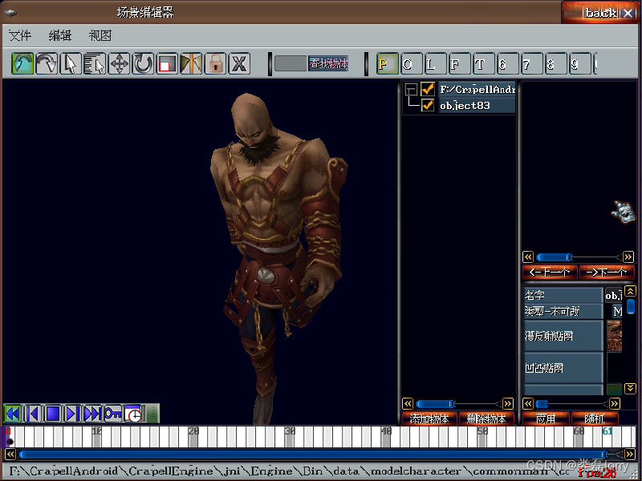Click right scroll arrow under object tree
642x481 pixels.
[x=508, y=404]
